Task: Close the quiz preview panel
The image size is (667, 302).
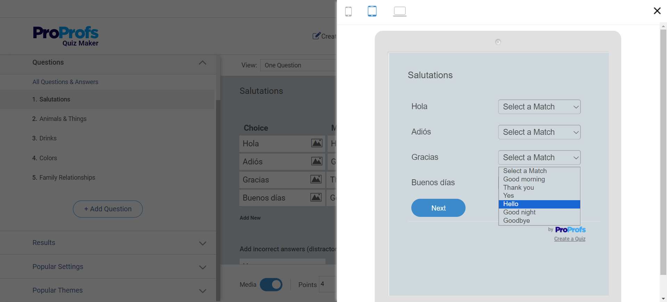Action: coord(657,11)
